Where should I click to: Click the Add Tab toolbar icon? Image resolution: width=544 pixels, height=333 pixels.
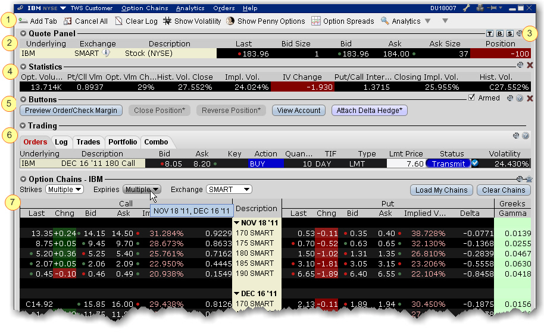click(x=23, y=21)
